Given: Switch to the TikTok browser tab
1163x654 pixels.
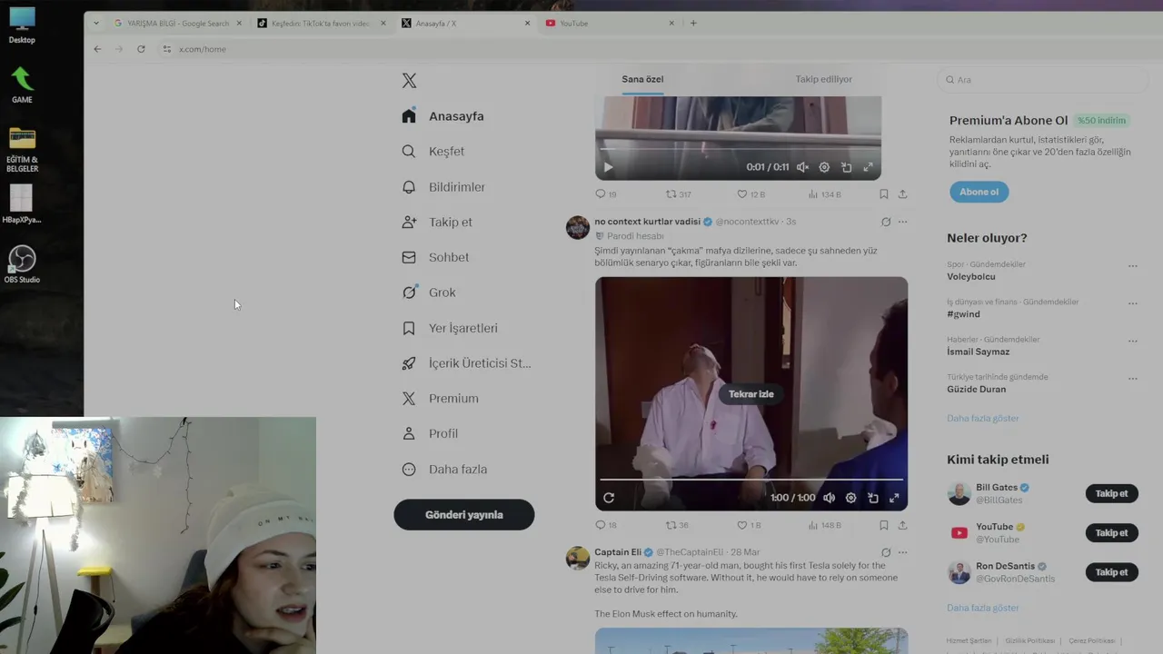Looking at the screenshot, I should click(323, 24).
